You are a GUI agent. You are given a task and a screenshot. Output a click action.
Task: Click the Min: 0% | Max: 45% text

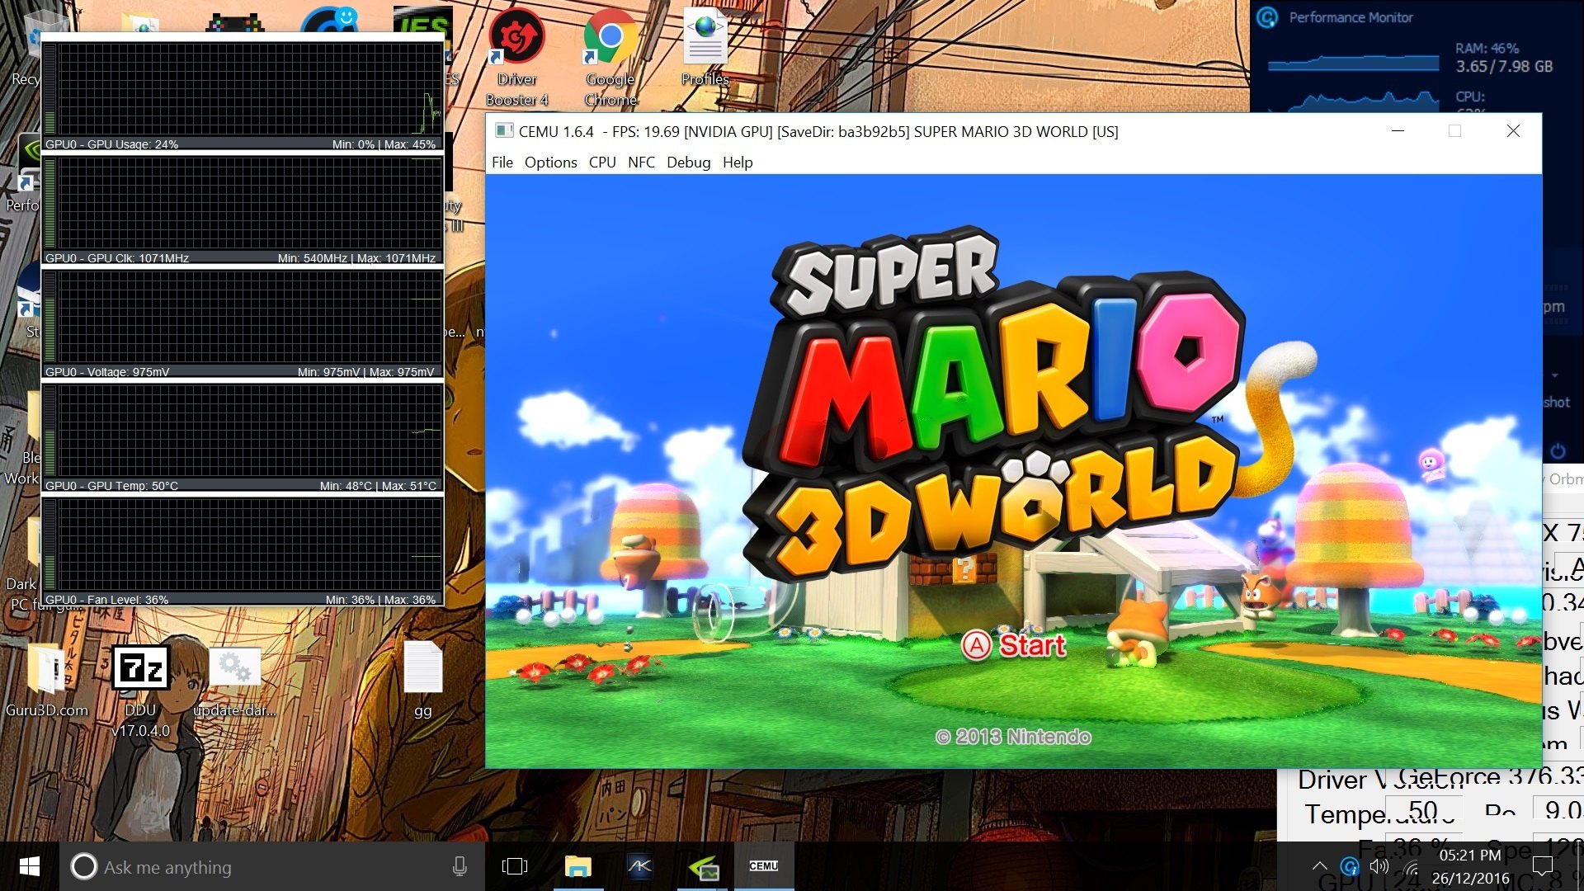point(384,144)
